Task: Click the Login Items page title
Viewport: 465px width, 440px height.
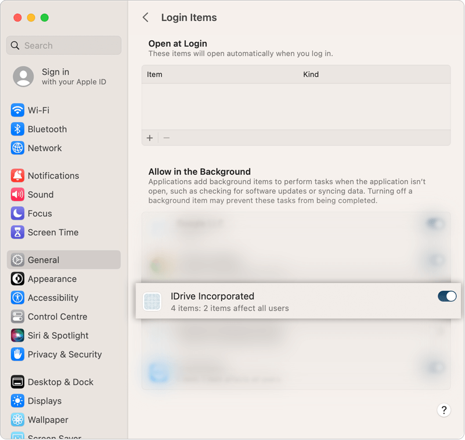Action: [189, 17]
